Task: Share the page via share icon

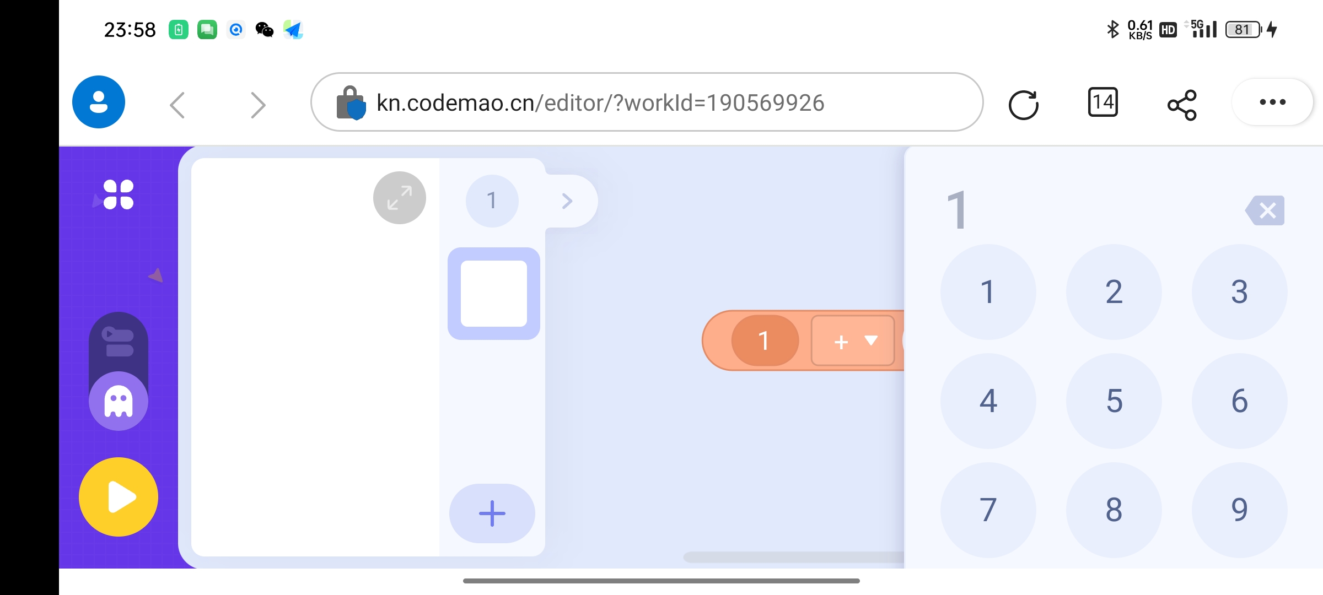Action: click(x=1182, y=105)
